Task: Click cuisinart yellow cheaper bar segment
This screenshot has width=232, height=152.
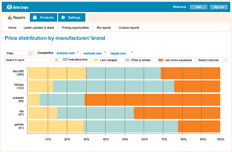Action: tap(34, 100)
